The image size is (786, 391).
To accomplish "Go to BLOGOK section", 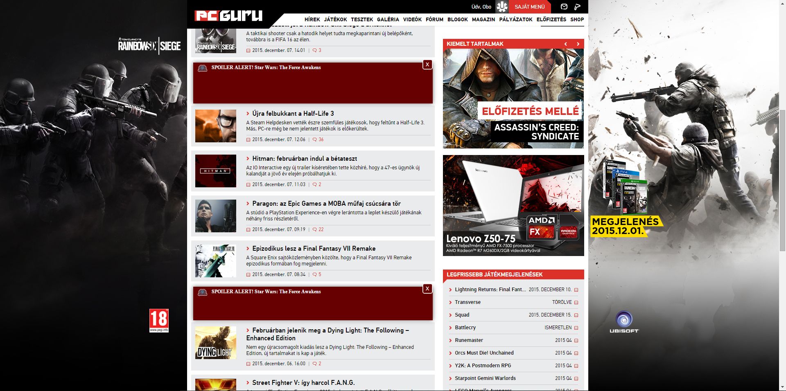I will [457, 19].
